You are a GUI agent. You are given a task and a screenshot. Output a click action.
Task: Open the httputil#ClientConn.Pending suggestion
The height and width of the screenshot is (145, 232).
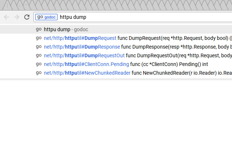pyautogui.click(x=116, y=65)
